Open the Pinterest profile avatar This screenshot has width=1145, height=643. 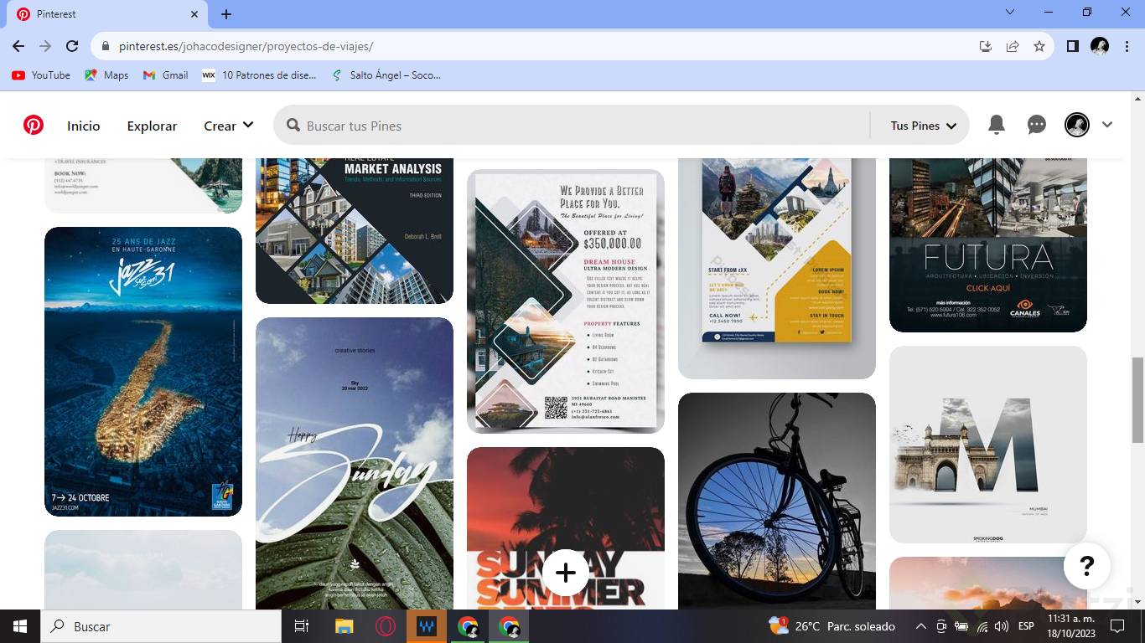1077,126
